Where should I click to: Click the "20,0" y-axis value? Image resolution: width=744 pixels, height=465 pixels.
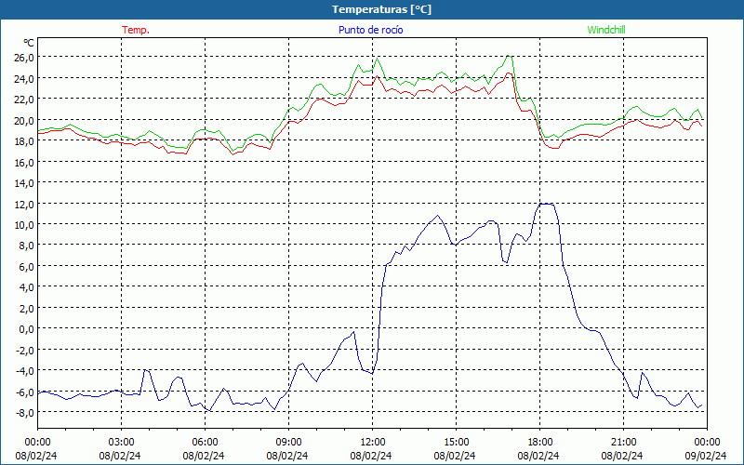(25, 120)
